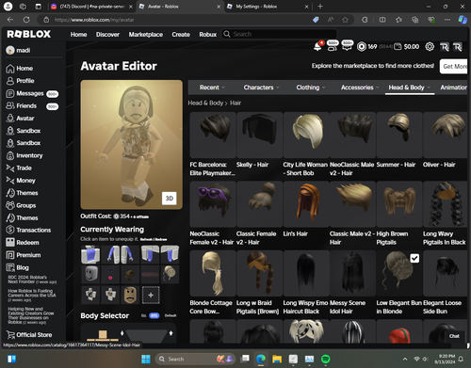This screenshot has width=471, height=368.
Task: Select the Lin's Hair item
Action: 306,209
